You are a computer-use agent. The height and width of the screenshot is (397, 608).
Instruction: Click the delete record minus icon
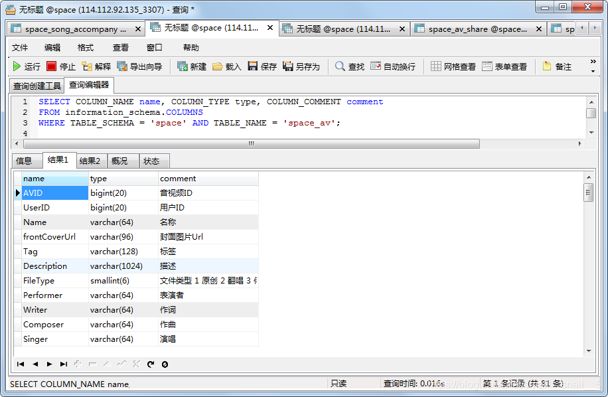[92, 364]
